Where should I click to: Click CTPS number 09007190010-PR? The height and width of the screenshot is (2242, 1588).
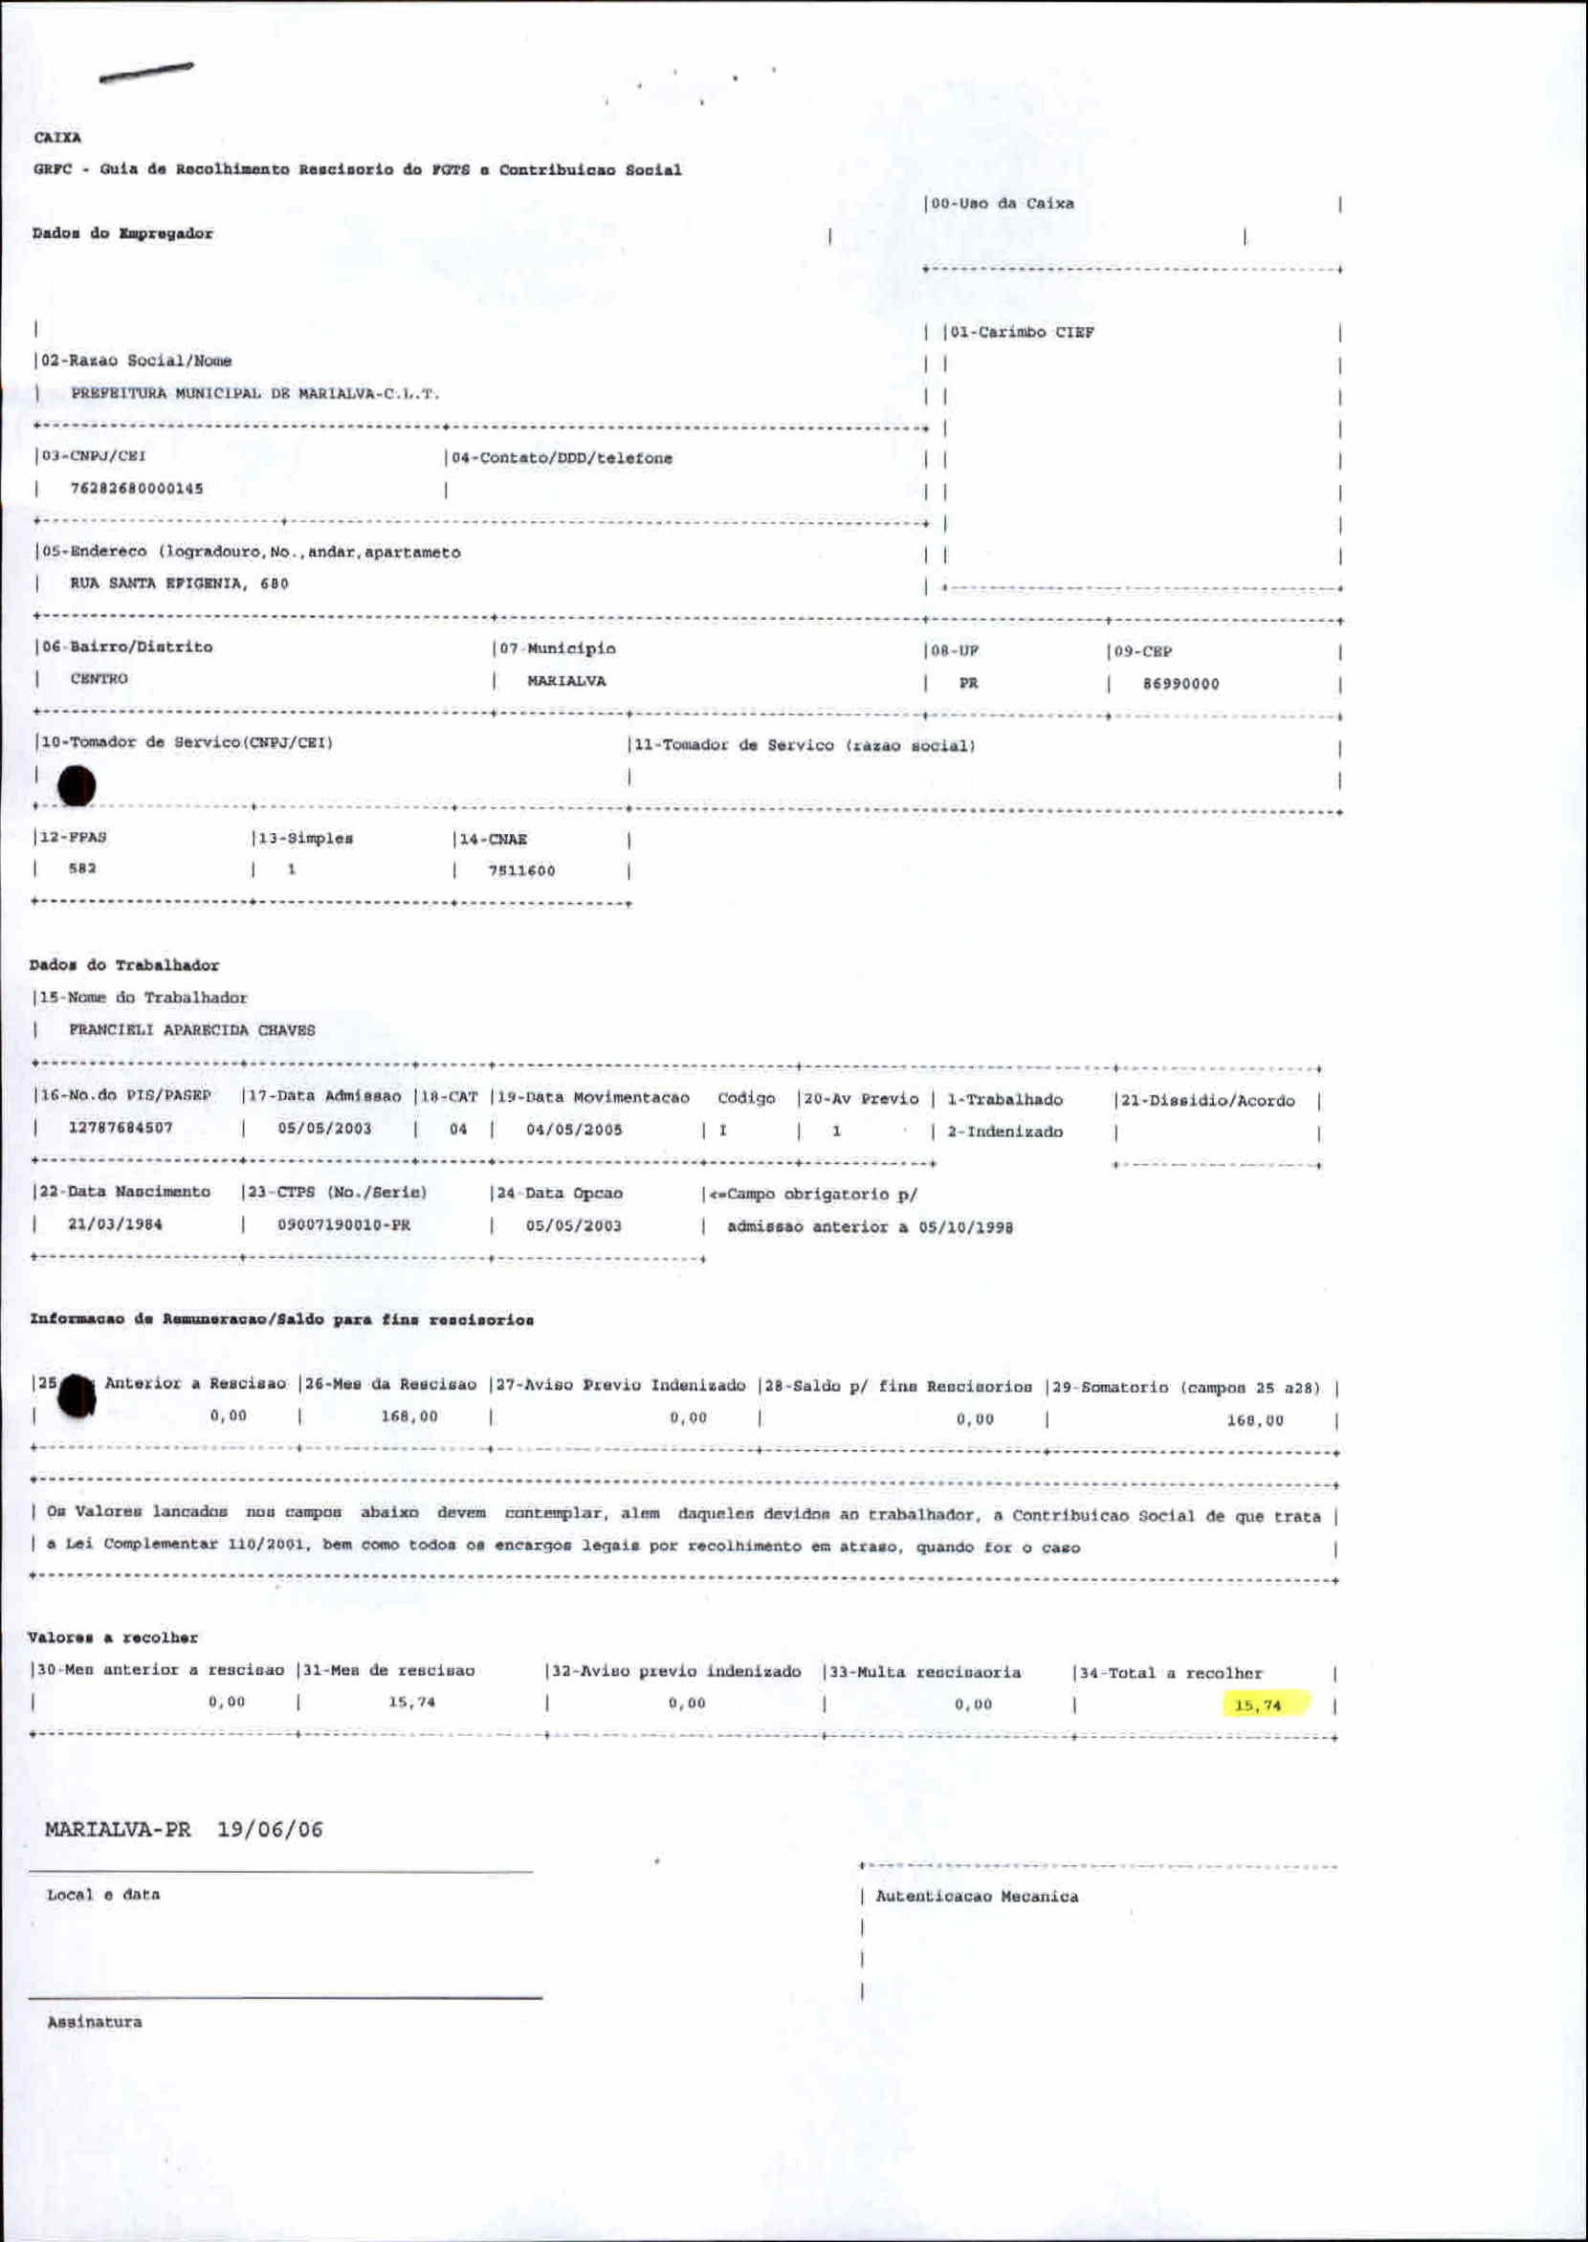(x=344, y=1225)
